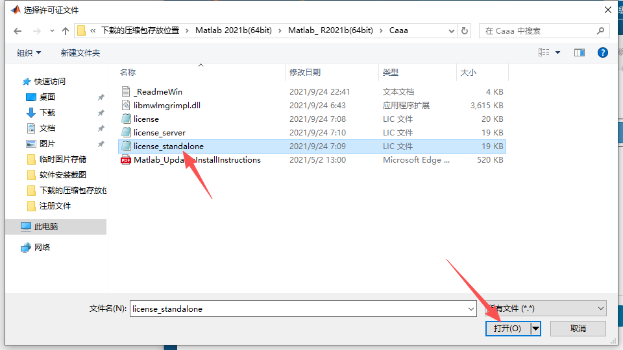Go up one folder level

pyautogui.click(x=66, y=31)
